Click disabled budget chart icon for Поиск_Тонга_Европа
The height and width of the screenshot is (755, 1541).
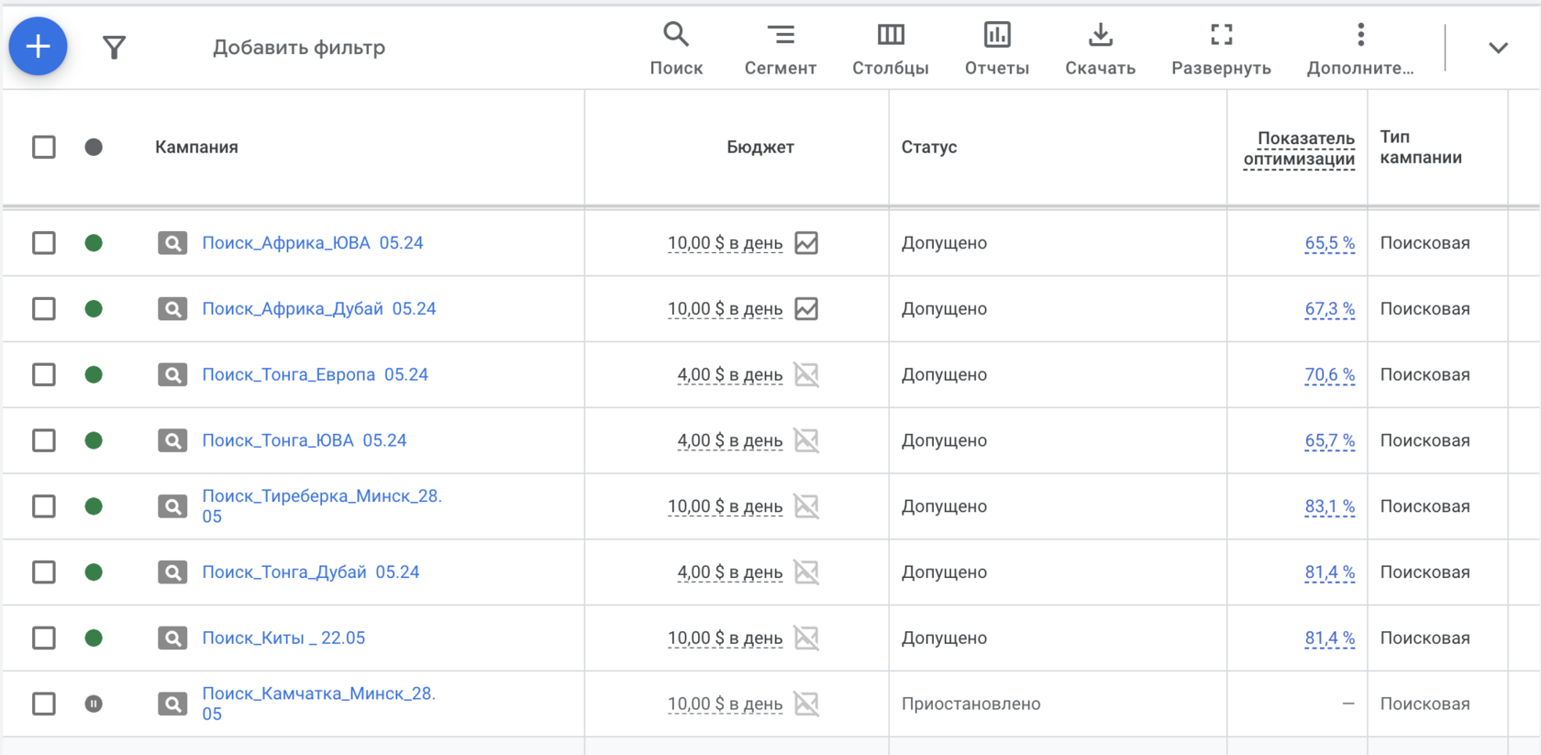point(806,374)
